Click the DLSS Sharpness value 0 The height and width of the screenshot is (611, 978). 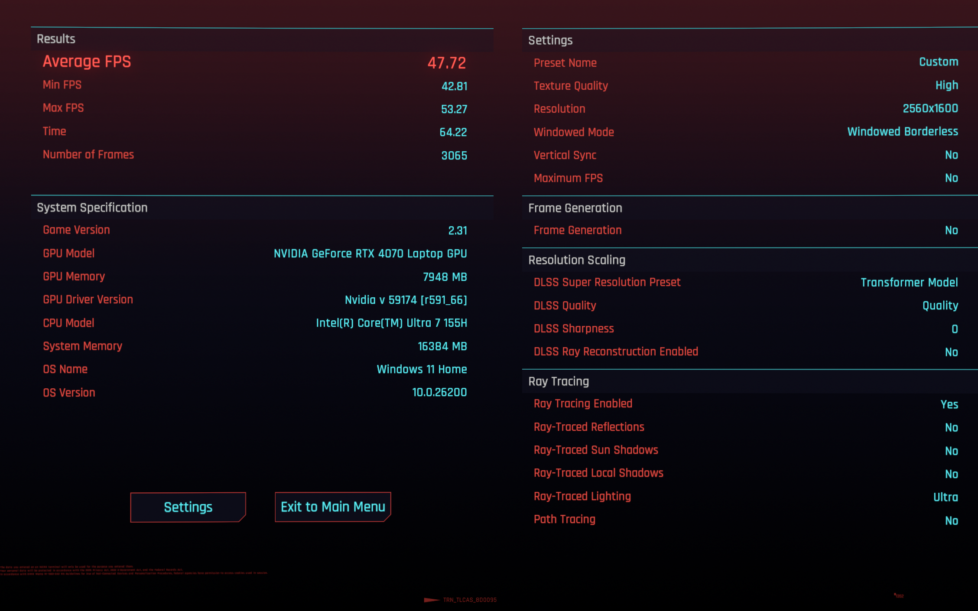point(954,329)
